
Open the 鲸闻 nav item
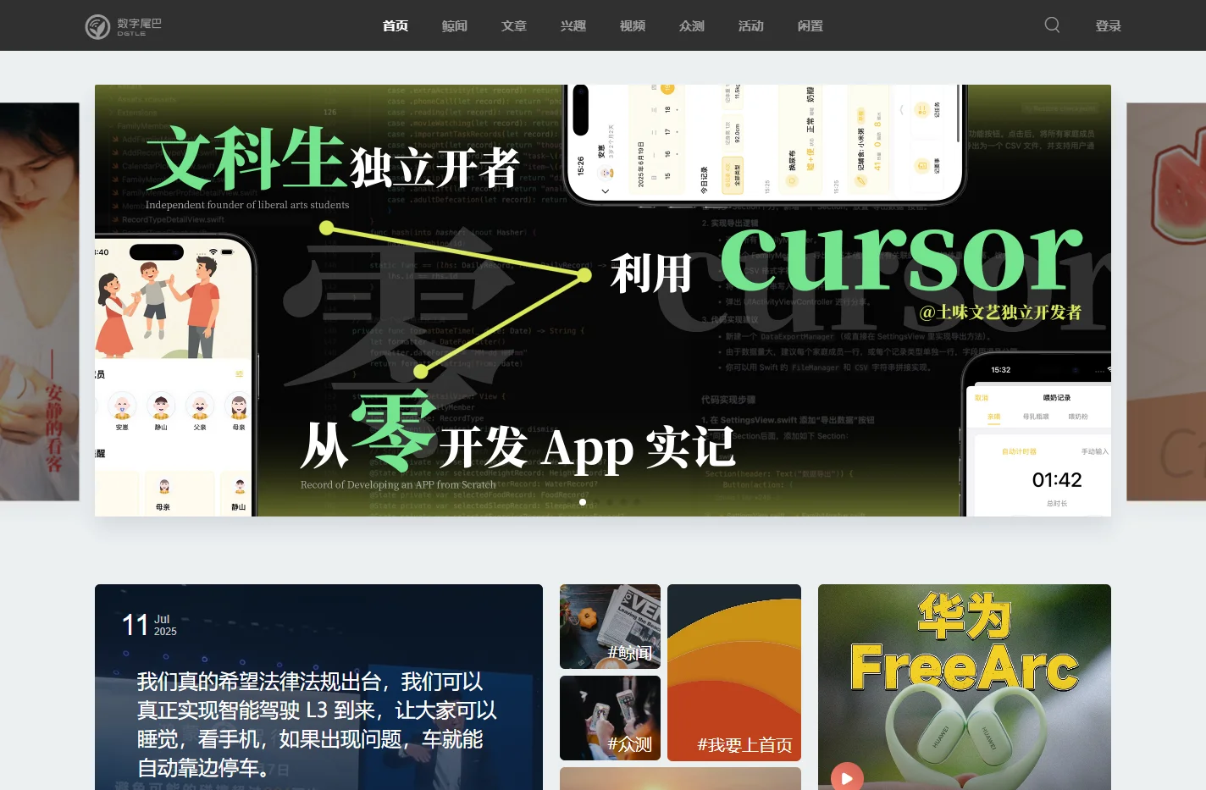click(455, 26)
